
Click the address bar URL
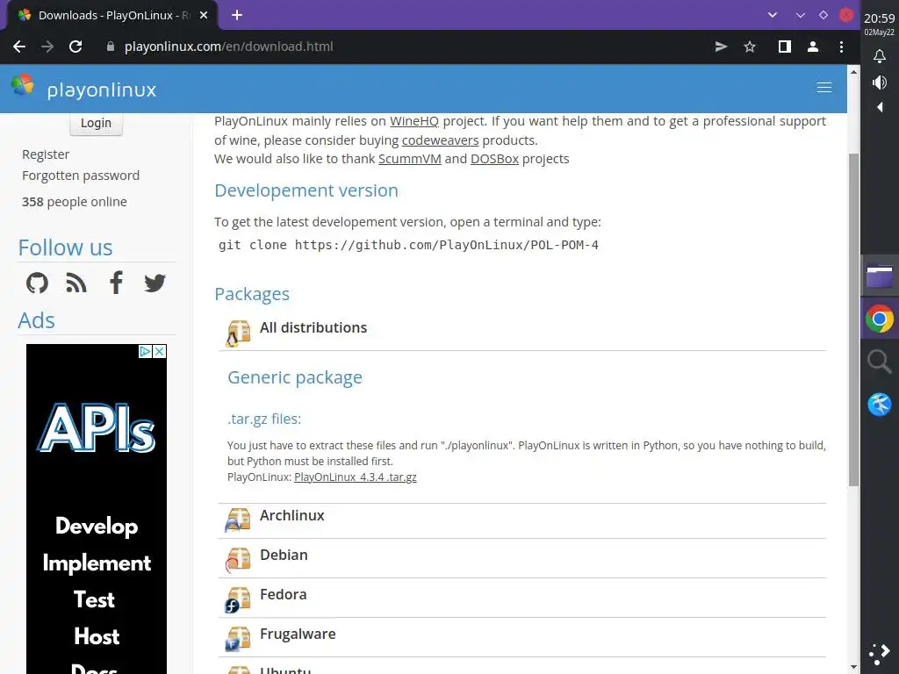(229, 47)
